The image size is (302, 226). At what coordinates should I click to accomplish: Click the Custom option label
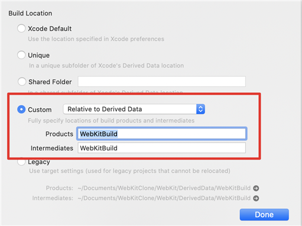pos(40,109)
